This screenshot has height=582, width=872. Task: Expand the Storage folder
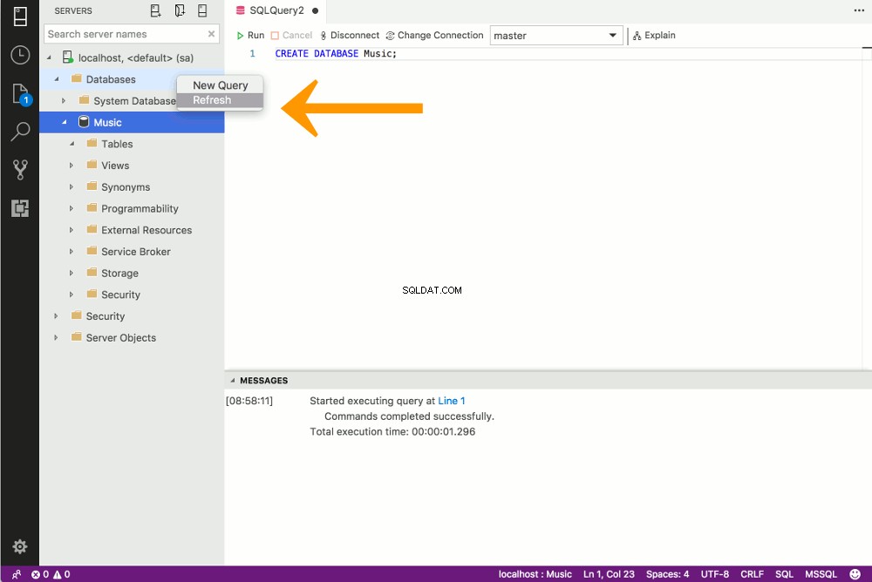72,273
